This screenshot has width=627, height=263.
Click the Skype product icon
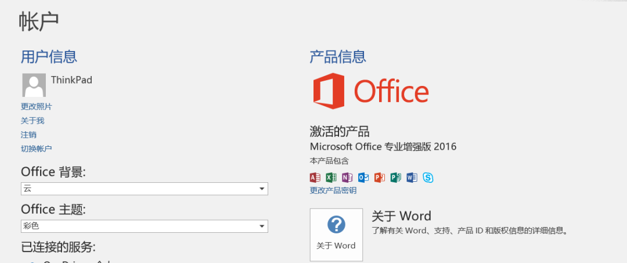click(x=428, y=178)
